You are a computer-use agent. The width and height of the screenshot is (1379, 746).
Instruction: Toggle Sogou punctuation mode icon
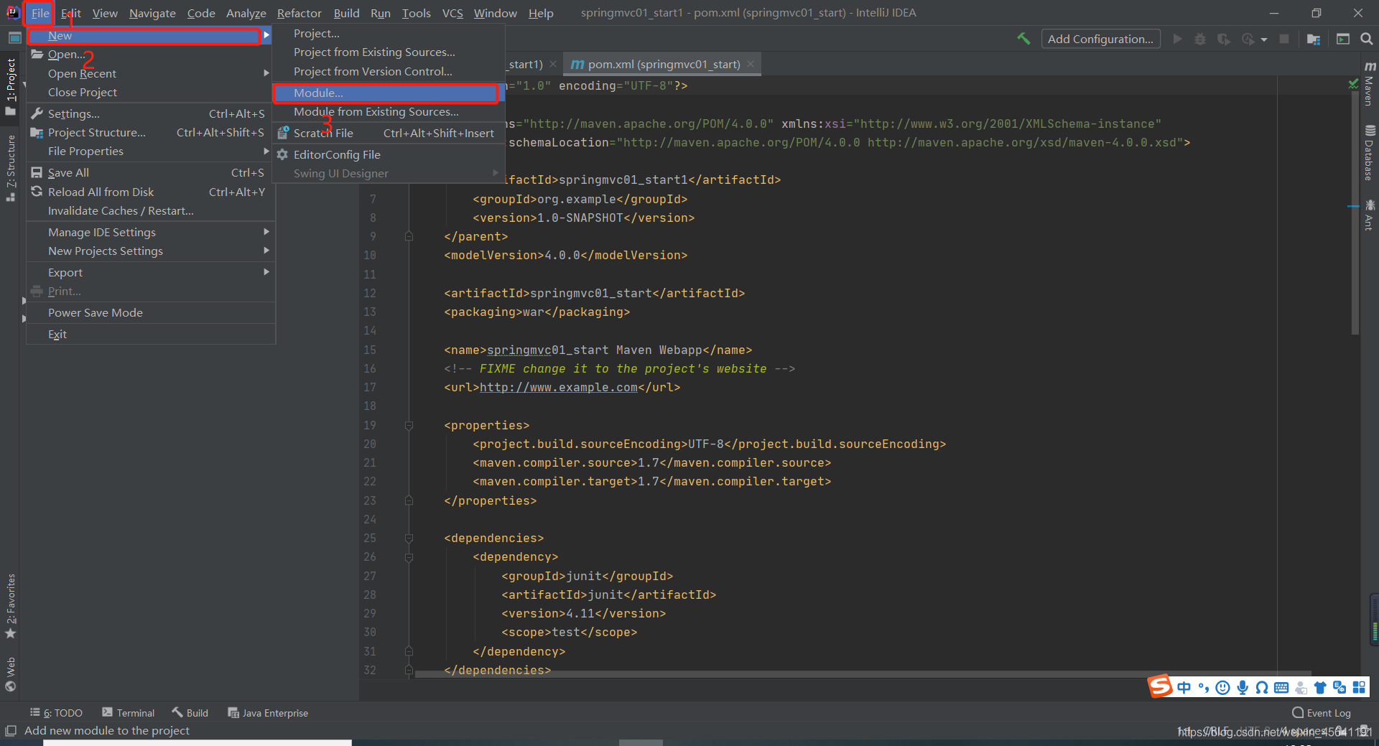click(1203, 687)
